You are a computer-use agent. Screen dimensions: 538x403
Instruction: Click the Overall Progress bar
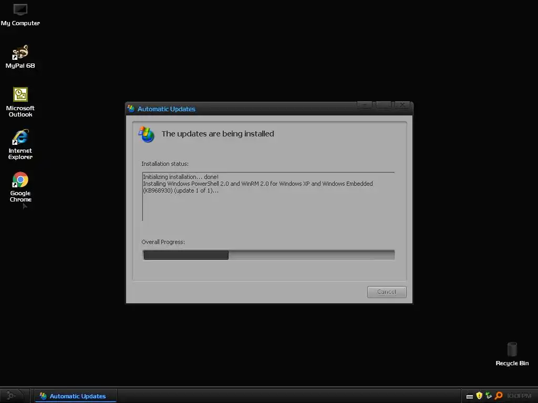coord(268,255)
